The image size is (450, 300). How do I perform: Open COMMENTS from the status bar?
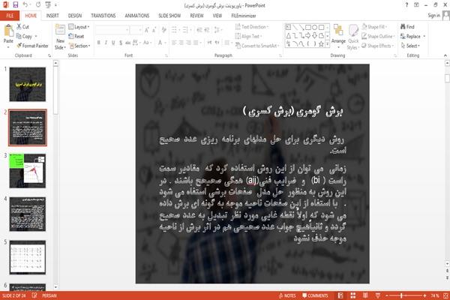pyautogui.click(x=315, y=295)
